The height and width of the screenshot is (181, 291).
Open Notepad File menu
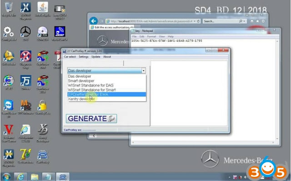(134, 36)
